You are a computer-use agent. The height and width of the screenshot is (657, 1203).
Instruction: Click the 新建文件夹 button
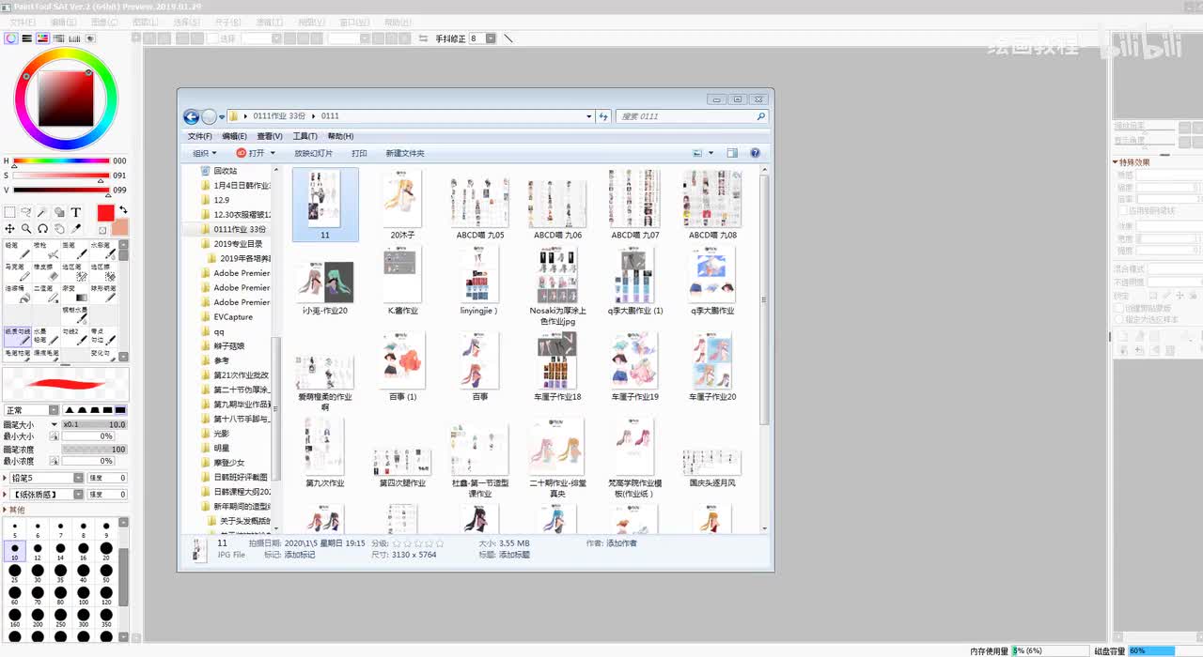(x=405, y=153)
